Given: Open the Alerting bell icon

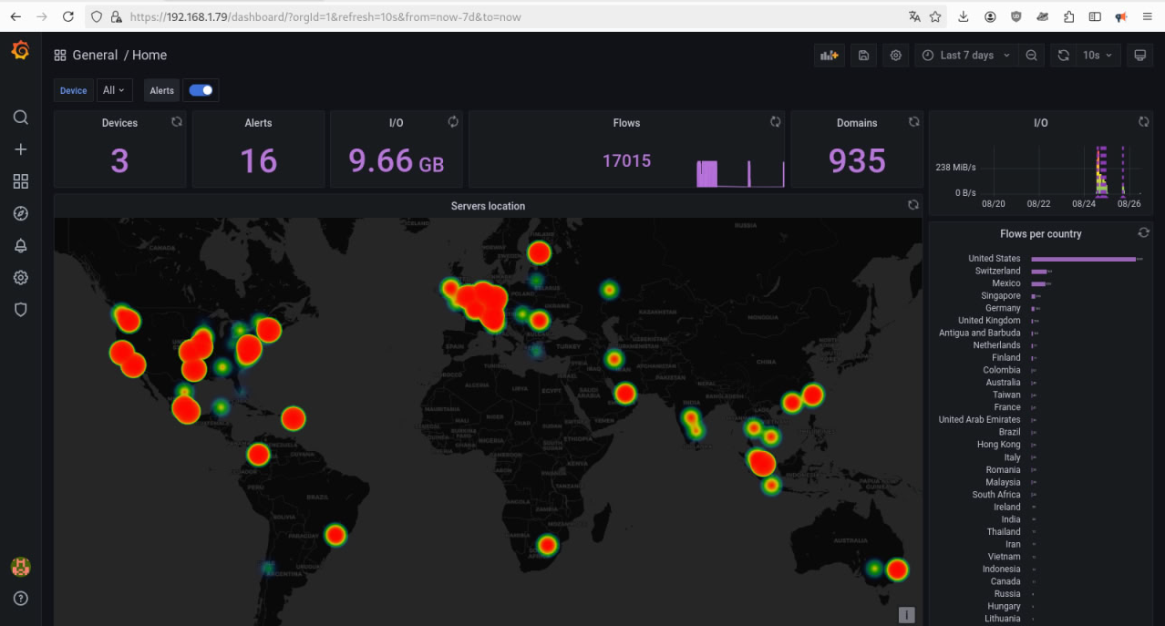Looking at the screenshot, I should [x=20, y=246].
